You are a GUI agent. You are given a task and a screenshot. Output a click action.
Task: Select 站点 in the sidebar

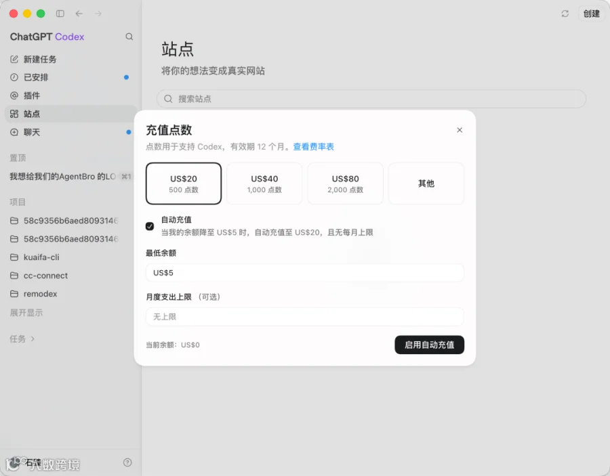(x=70, y=114)
